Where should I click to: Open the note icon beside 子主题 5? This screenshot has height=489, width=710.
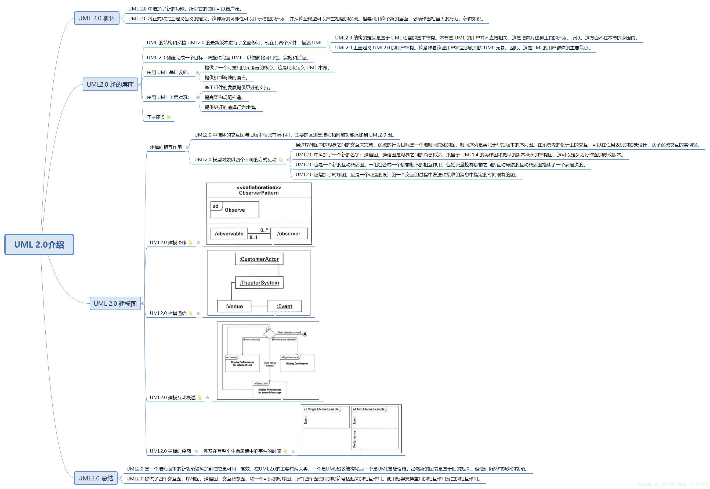(x=169, y=117)
